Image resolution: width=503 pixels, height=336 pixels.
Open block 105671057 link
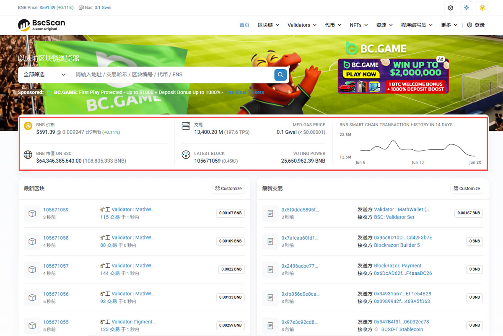56,266
